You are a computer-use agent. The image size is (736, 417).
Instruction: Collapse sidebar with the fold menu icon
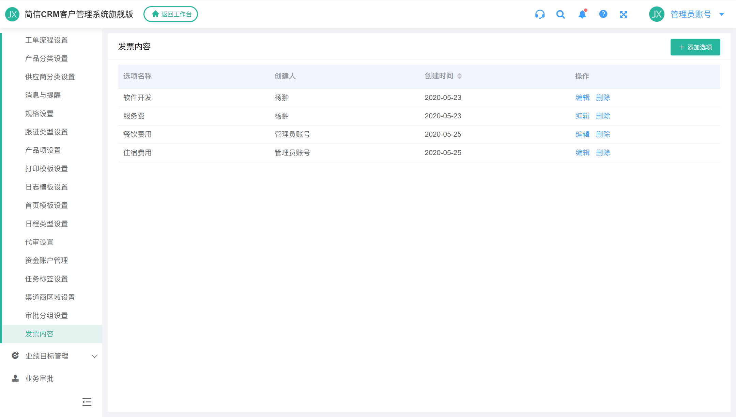pyautogui.click(x=87, y=402)
